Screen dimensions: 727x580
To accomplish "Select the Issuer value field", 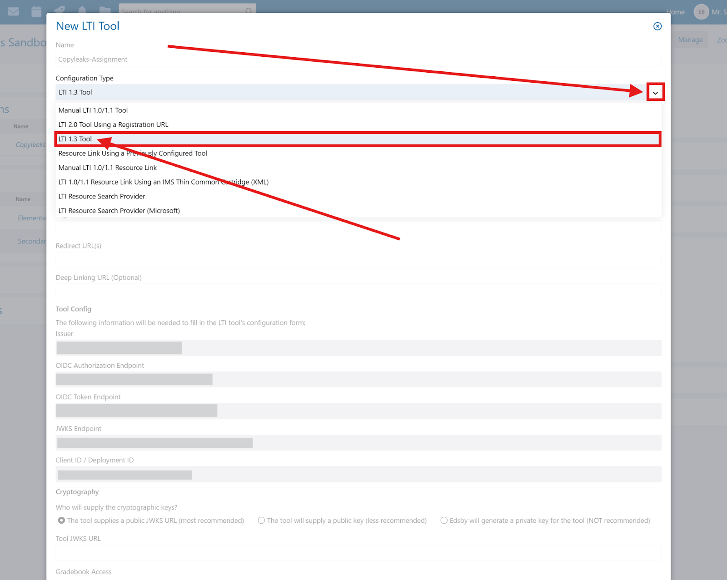I will click(x=358, y=348).
